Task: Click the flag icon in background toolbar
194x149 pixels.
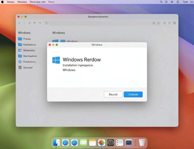Action: pyautogui.click(x=35, y=23)
